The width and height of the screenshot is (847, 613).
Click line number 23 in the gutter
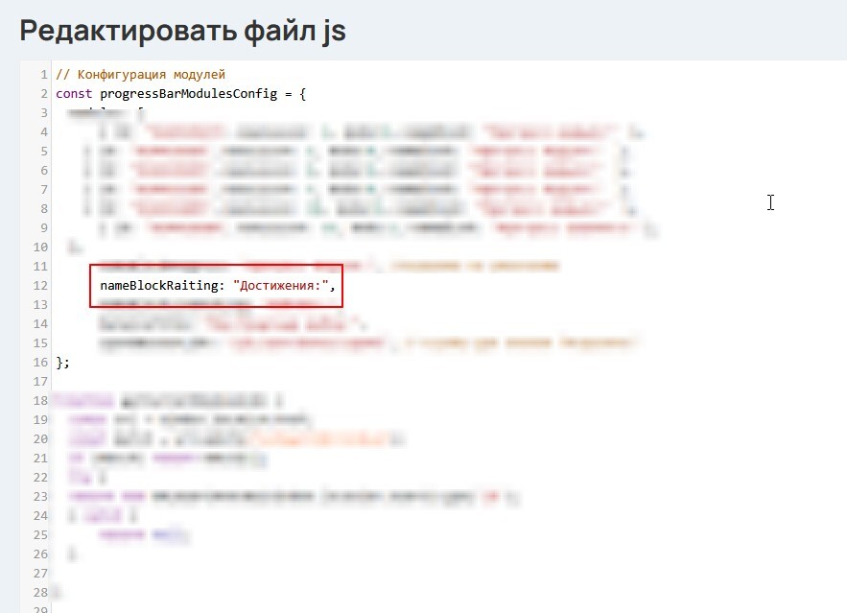click(40, 497)
